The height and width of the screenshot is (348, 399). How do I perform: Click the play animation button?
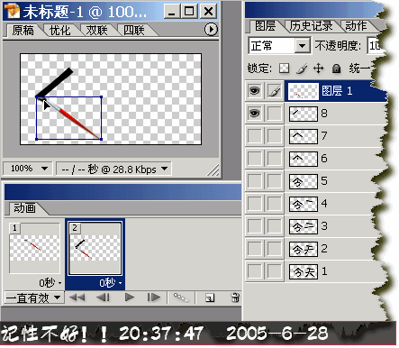130,298
